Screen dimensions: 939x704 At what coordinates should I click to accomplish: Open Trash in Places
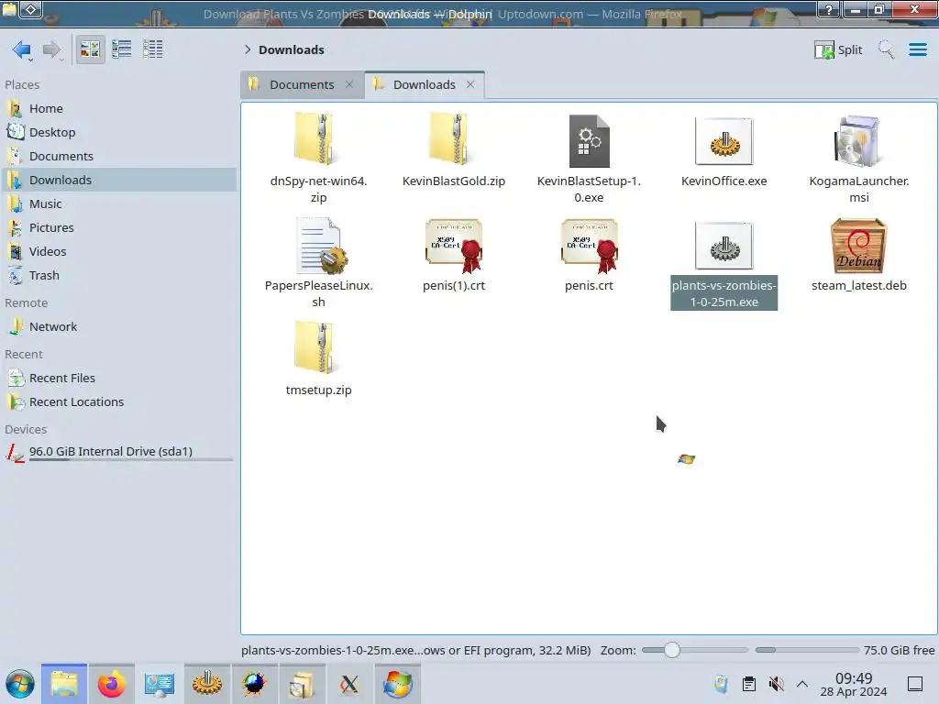pyautogui.click(x=120, y=275)
